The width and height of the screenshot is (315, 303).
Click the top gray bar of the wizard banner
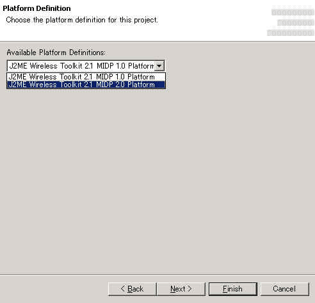pyautogui.click(x=293, y=12)
